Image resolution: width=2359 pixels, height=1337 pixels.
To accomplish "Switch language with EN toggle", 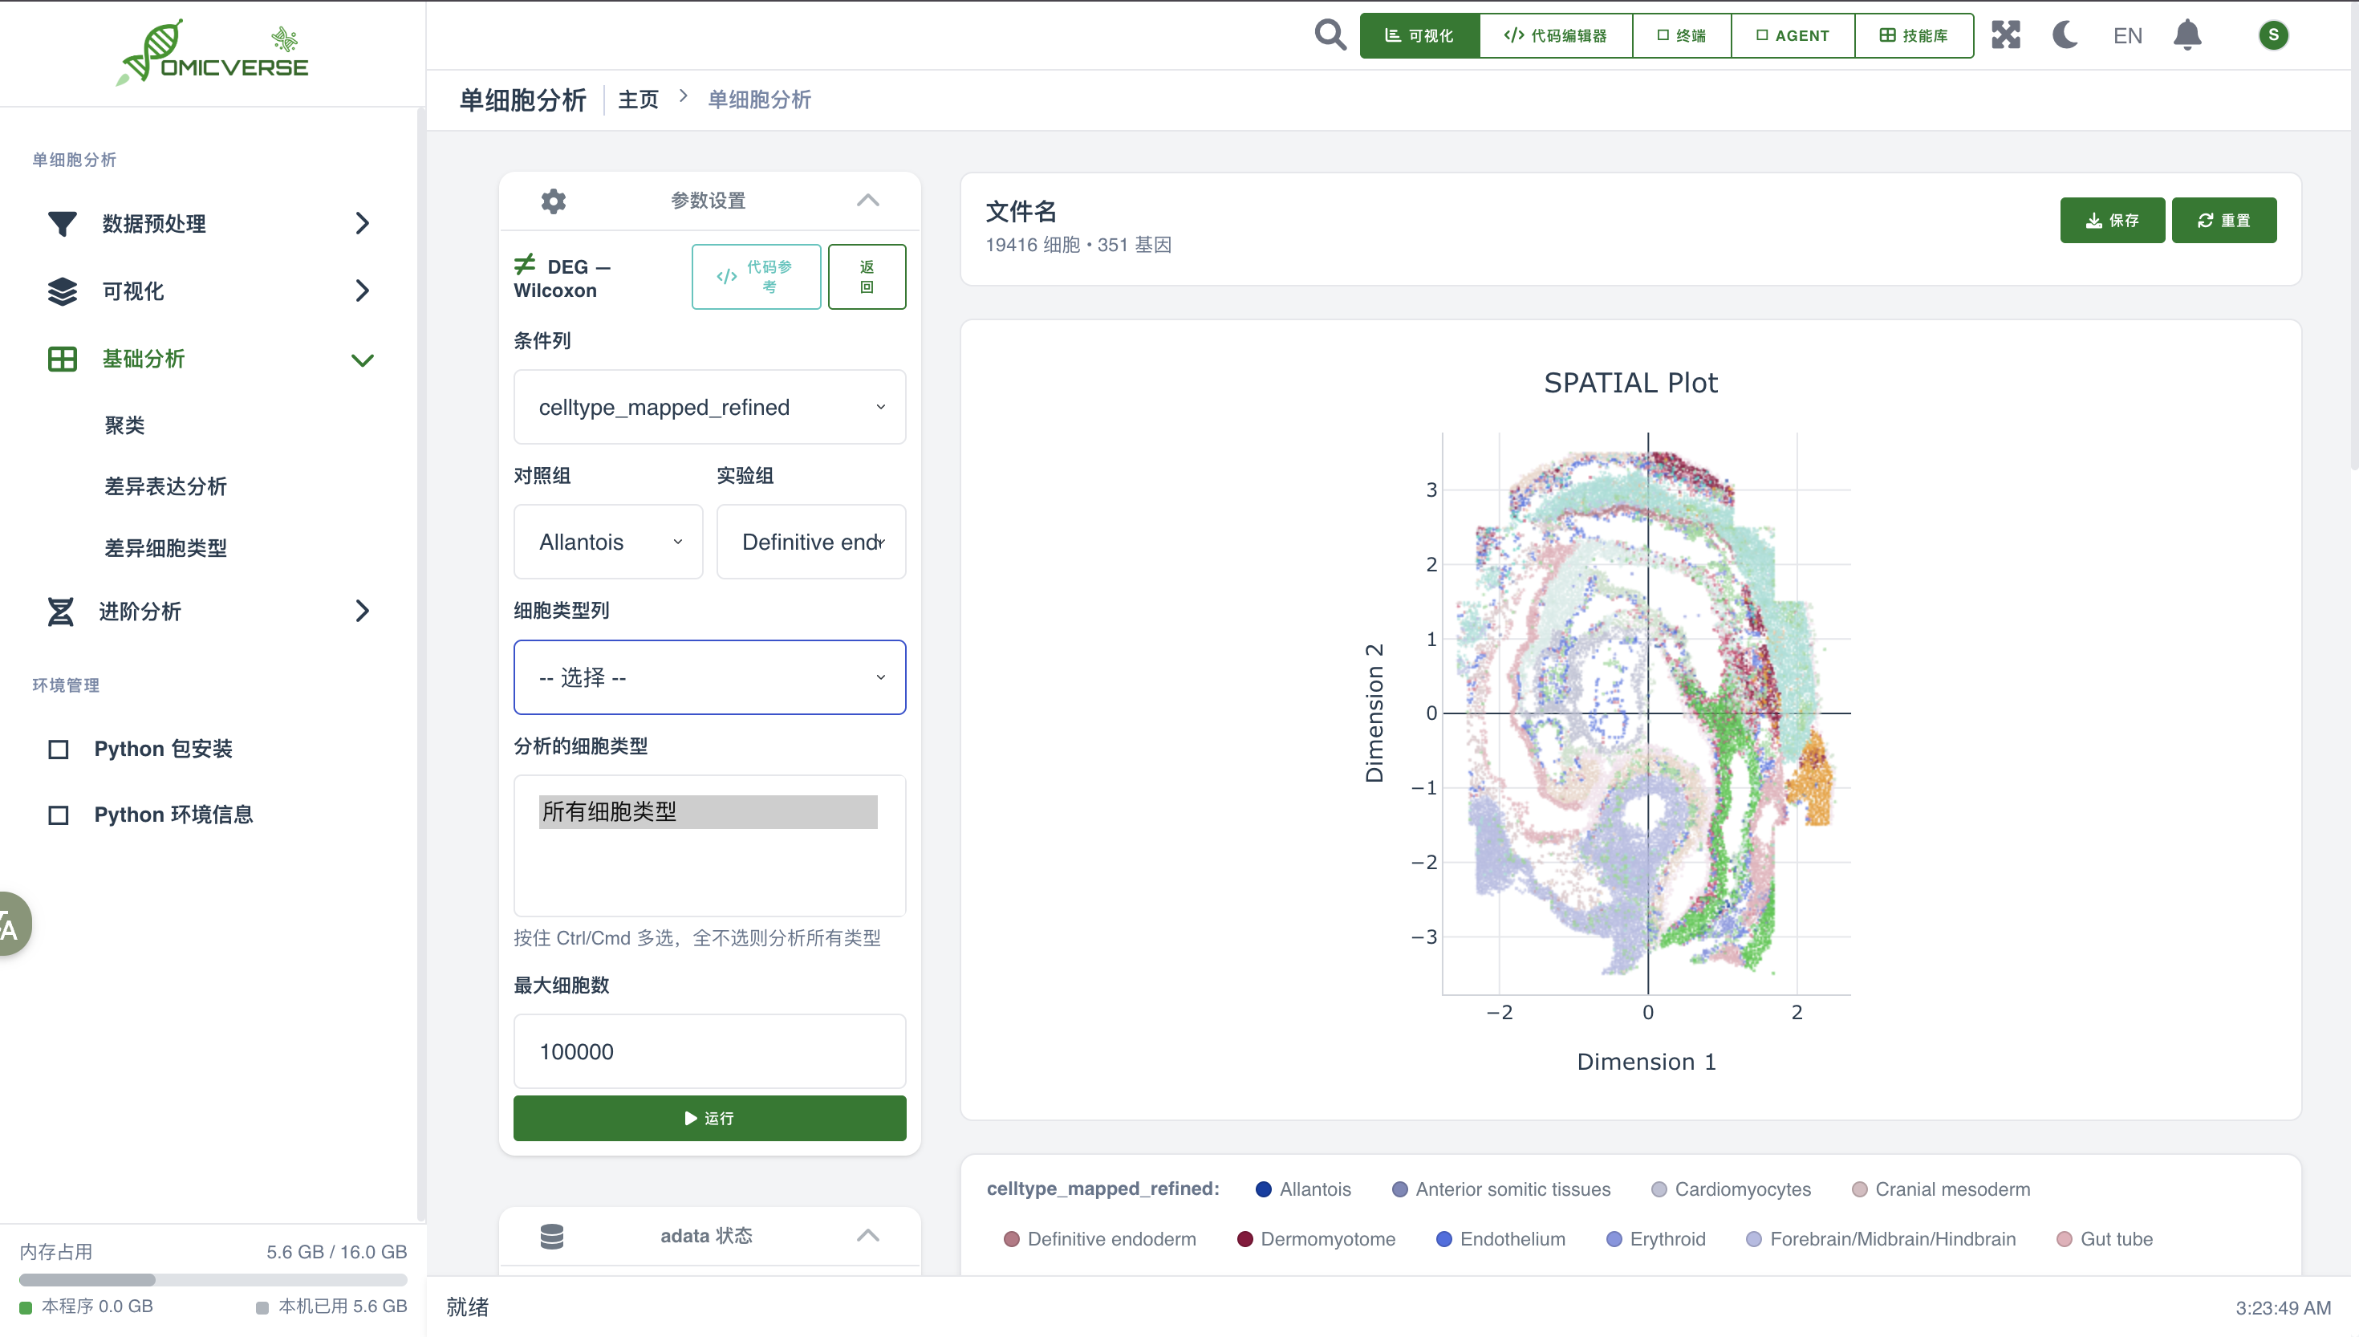I will tap(2127, 36).
